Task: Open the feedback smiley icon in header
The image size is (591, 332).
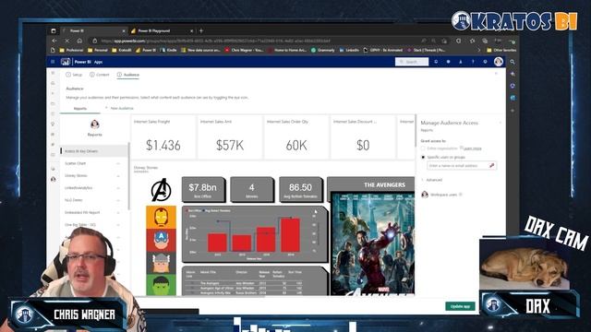Action: (x=485, y=62)
